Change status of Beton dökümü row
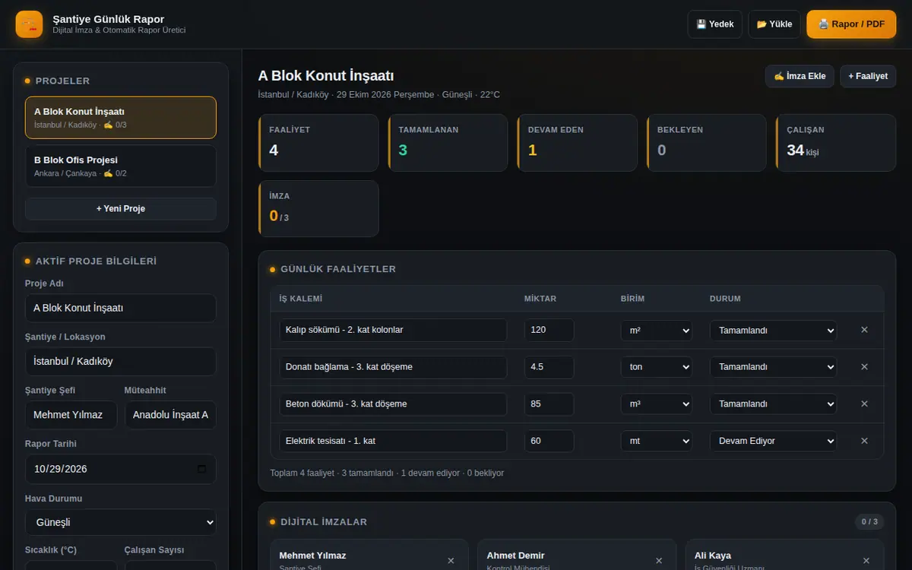The height and width of the screenshot is (570, 912). point(773,404)
